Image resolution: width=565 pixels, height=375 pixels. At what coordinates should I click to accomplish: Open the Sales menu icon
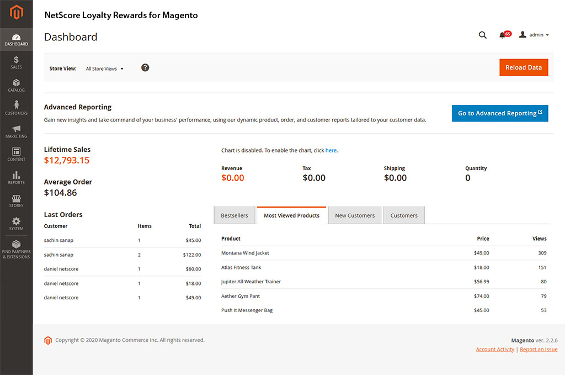pyautogui.click(x=16, y=62)
